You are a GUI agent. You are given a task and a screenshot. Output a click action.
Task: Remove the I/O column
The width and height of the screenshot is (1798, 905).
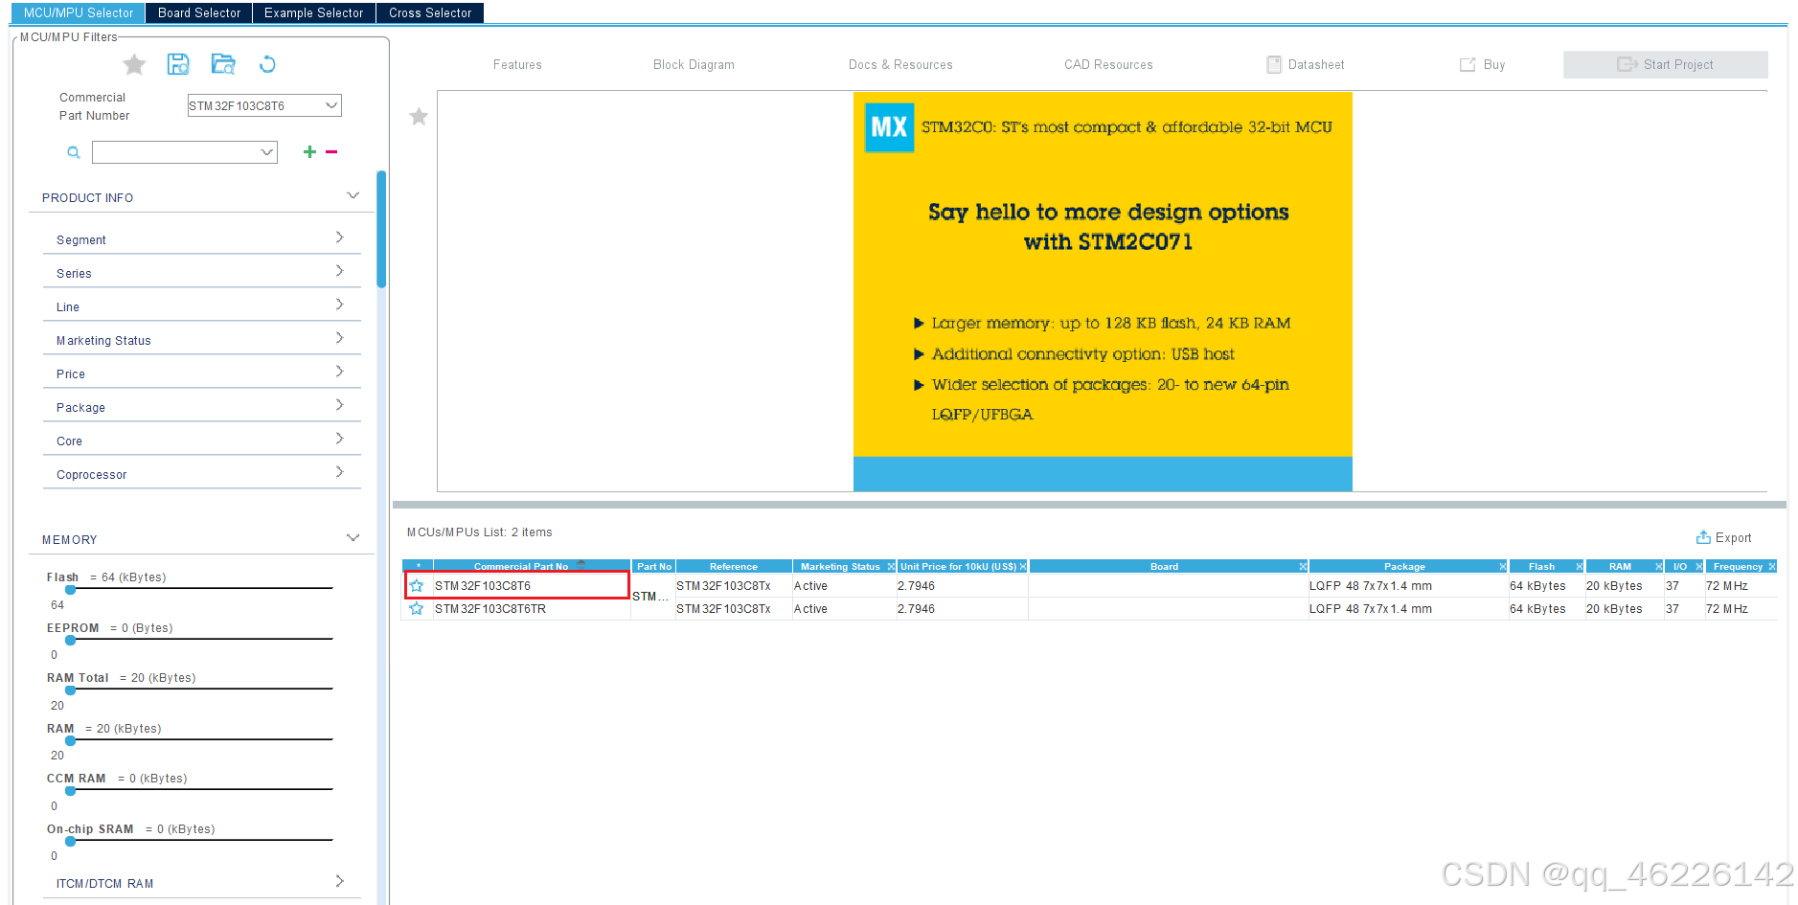tap(1699, 567)
